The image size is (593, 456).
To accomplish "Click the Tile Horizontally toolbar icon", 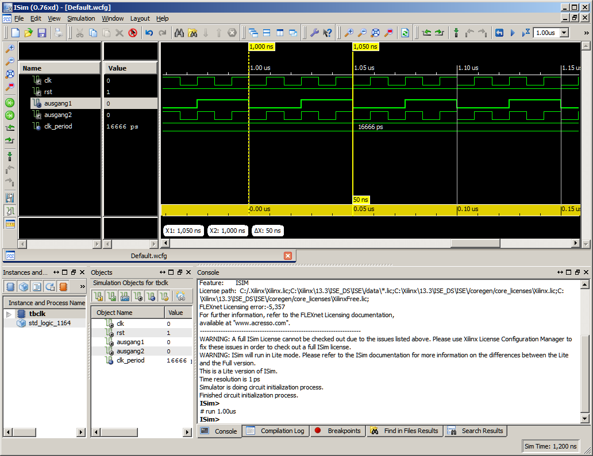I will (267, 33).
